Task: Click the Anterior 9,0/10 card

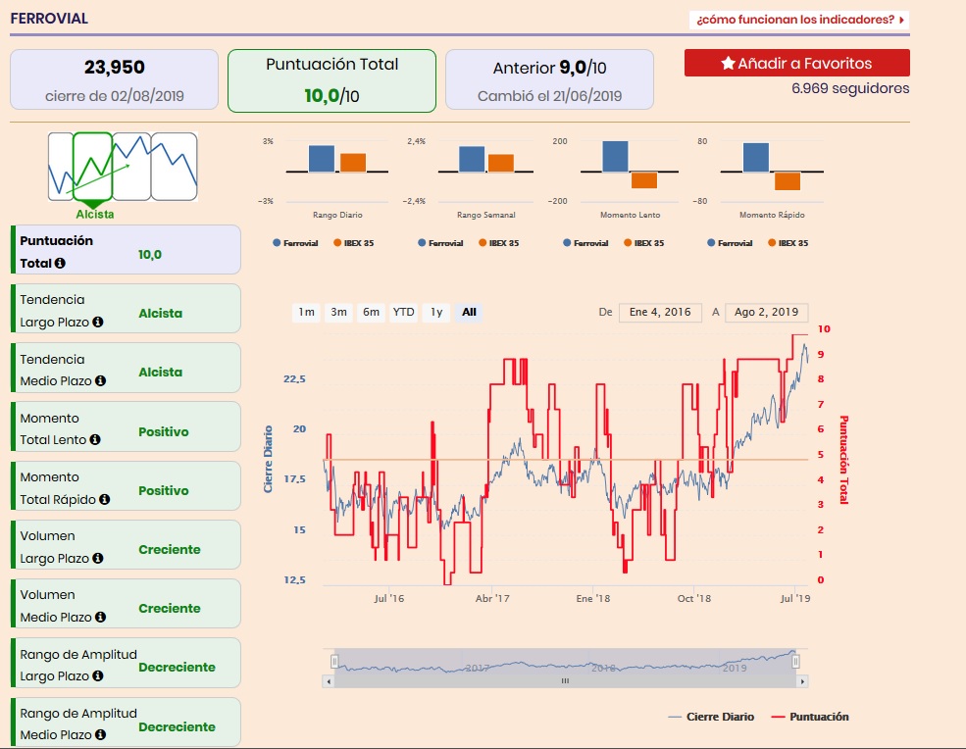Action: [x=549, y=79]
